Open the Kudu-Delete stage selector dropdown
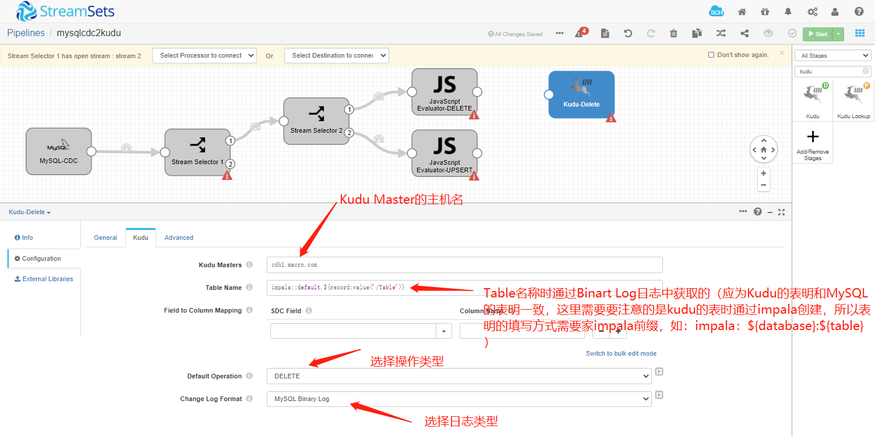This screenshot has height=436, width=875. (x=30, y=212)
